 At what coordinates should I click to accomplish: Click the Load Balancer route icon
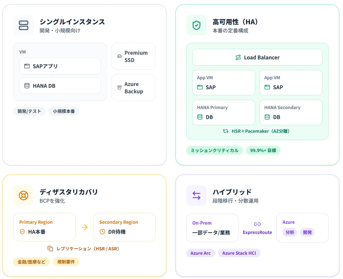[x=238, y=57]
